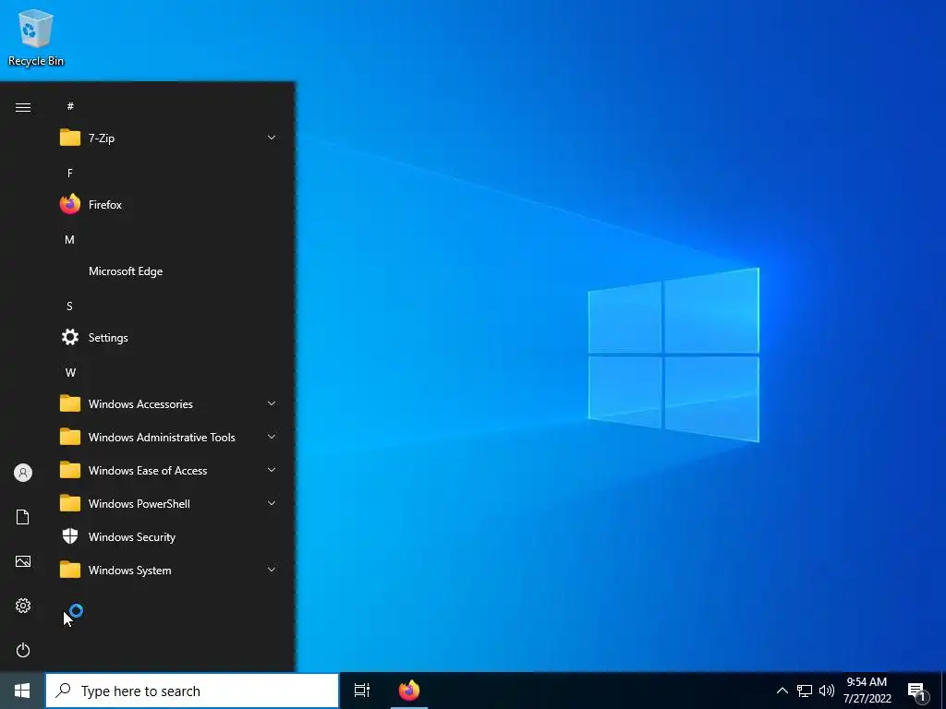
Task: Open Task View on the taskbar
Action: [x=361, y=691]
